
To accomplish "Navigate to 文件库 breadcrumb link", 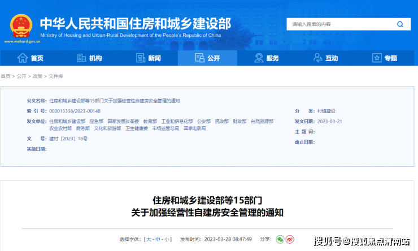I will click(56, 76).
